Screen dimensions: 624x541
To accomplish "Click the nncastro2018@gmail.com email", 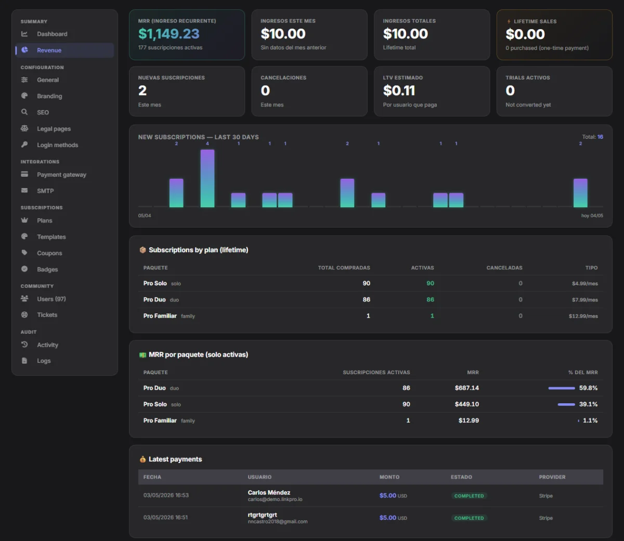I will 278,522.
